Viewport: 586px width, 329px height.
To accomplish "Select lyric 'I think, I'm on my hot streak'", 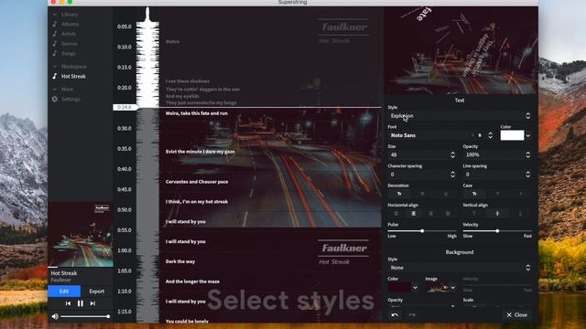I will click(197, 202).
